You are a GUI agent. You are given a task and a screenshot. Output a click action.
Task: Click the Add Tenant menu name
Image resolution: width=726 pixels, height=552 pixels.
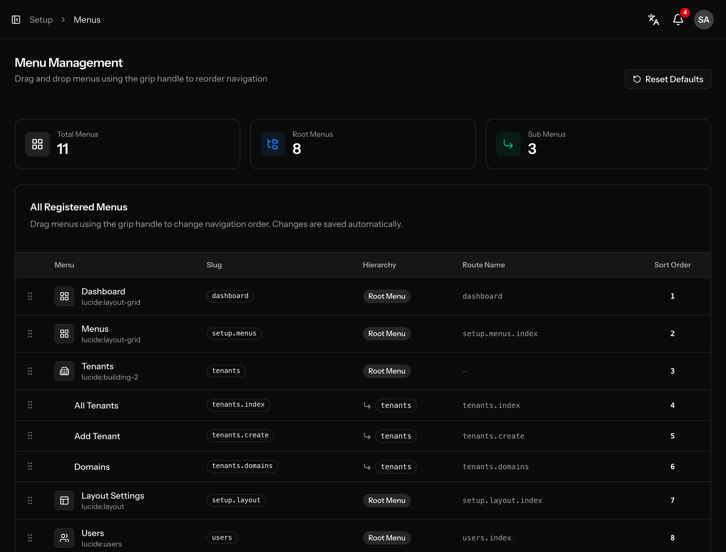coord(97,436)
